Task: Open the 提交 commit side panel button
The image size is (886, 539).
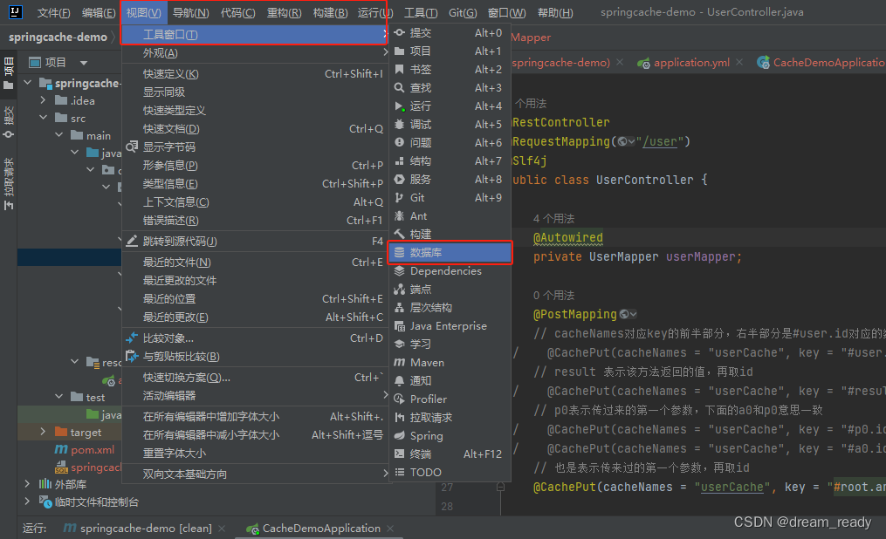Action: coord(9,123)
